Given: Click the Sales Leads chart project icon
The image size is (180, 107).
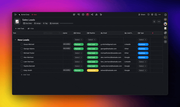Looking at the screenshot, I should (17, 22).
